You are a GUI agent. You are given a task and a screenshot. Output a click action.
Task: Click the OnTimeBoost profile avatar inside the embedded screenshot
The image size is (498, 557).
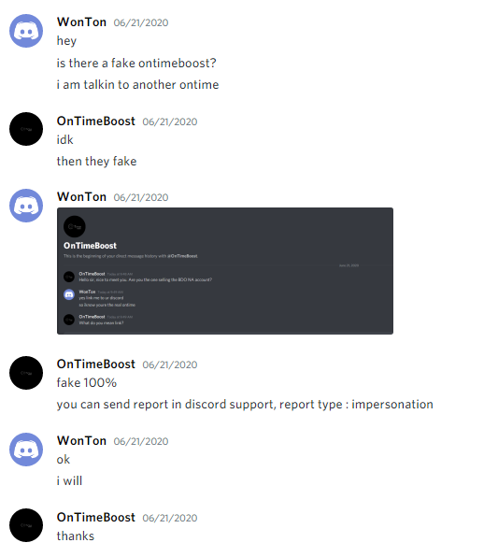pos(75,226)
